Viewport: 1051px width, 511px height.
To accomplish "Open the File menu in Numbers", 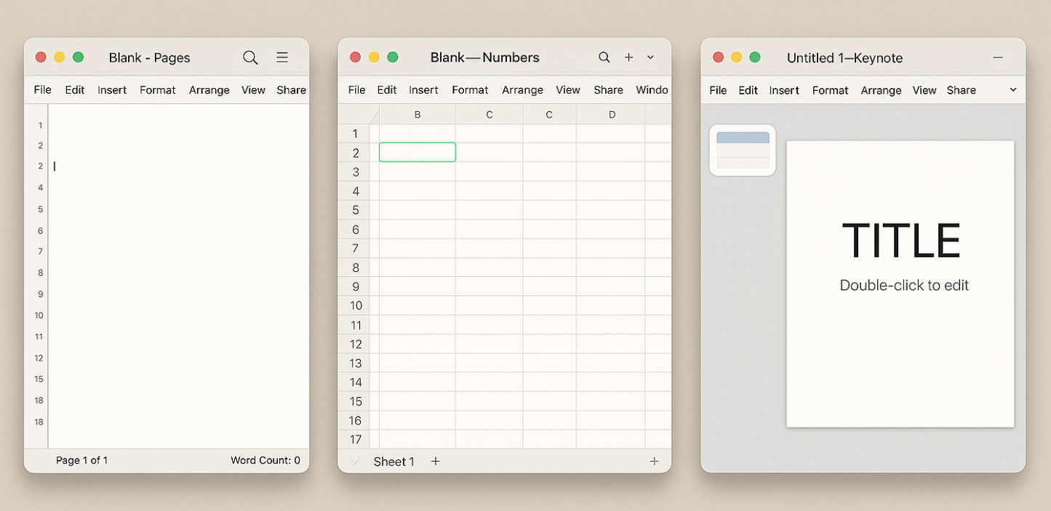I will (x=357, y=90).
